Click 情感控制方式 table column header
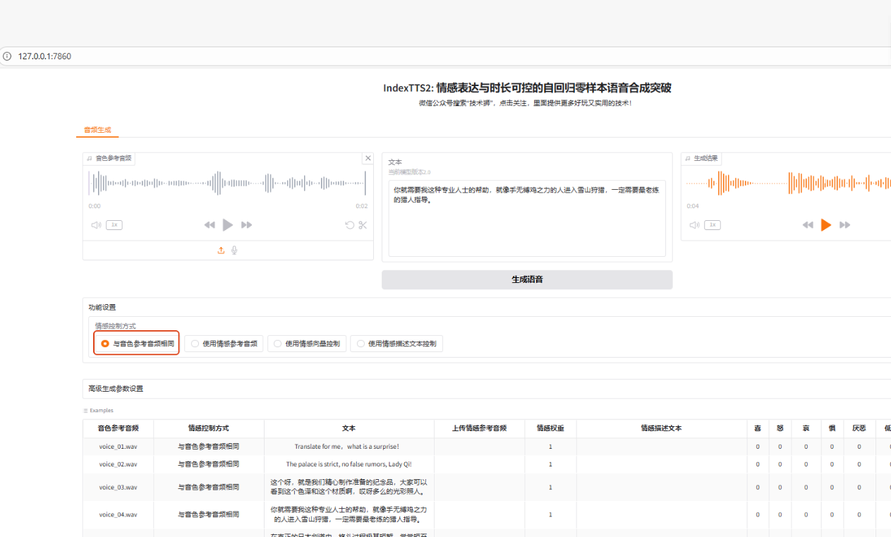This screenshot has width=891, height=537. click(208, 428)
